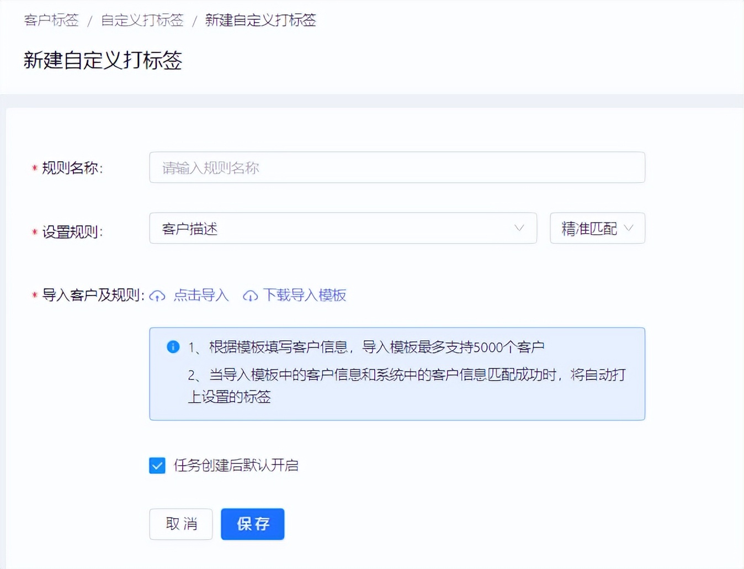Navigate to 客户标签 in the breadcrumb
The image size is (744, 569).
tap(51, 20)
